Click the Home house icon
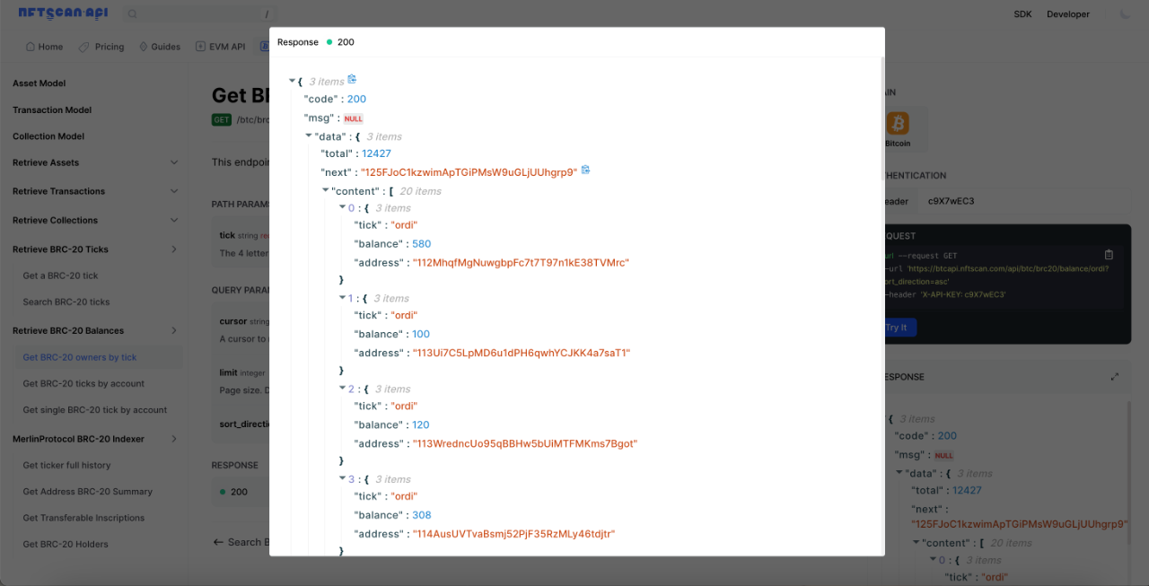The image size is (1149, 586). pos(31,47)
